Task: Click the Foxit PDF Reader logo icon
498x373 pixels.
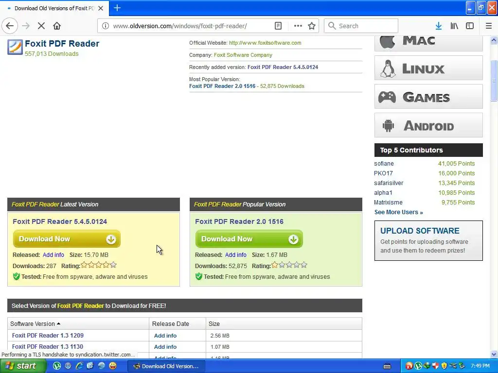Action: [15, 47]
